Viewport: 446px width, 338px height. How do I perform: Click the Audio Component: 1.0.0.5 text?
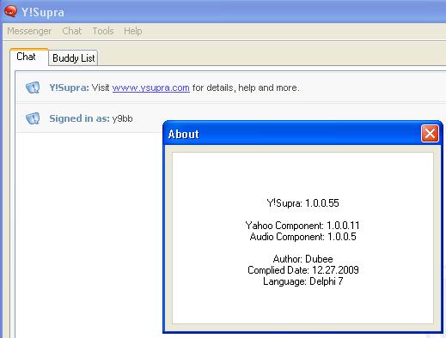(302, 237)
